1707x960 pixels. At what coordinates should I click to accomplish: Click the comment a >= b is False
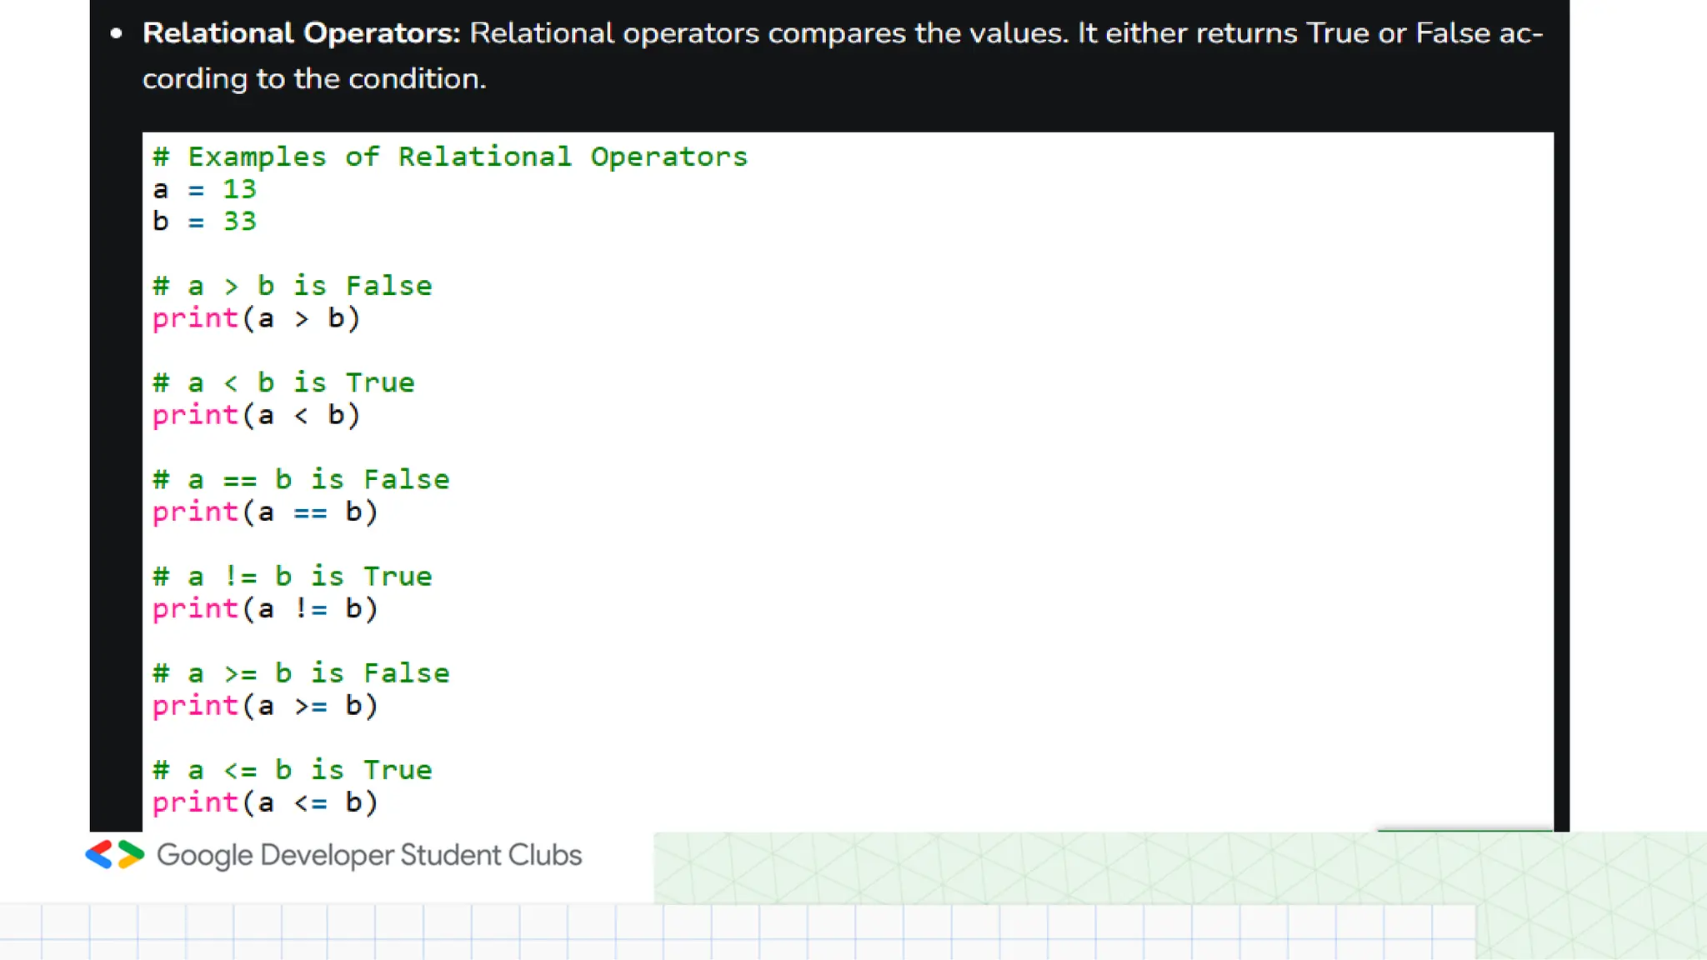coord(301,672)
